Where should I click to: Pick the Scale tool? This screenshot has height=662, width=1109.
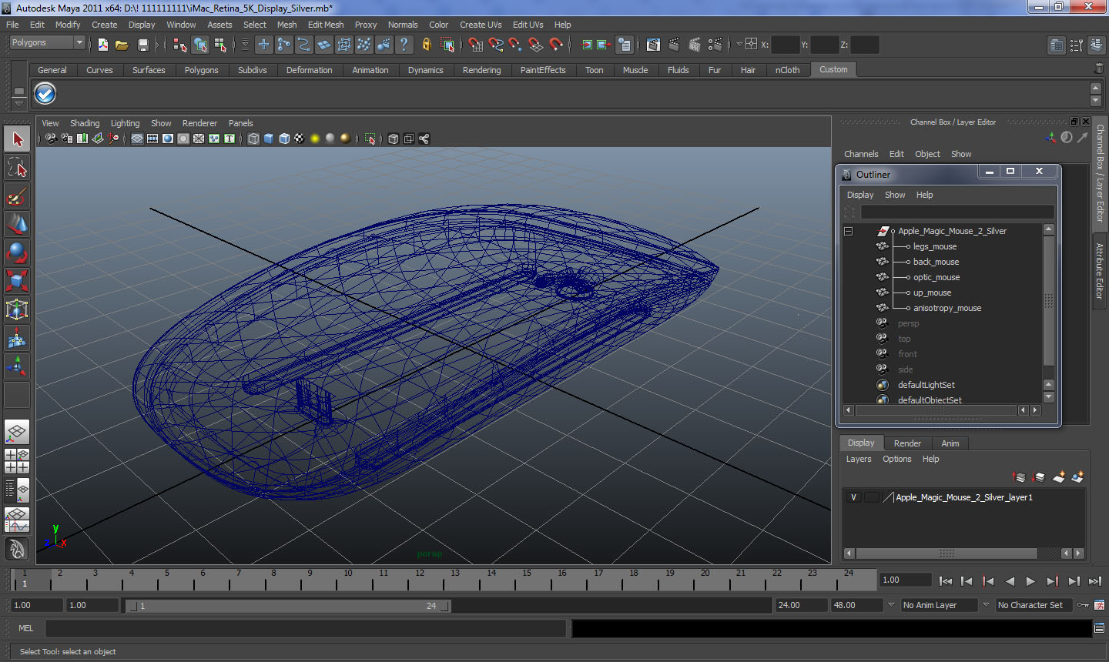tap(17, 280)
